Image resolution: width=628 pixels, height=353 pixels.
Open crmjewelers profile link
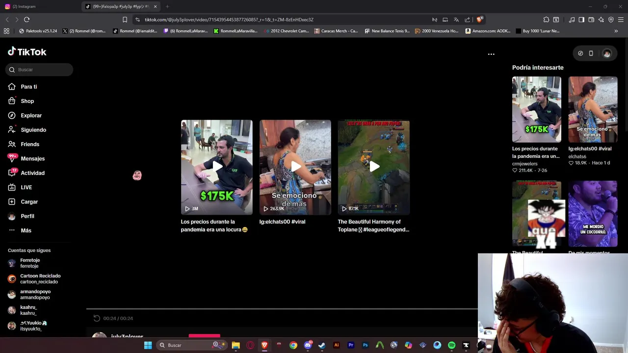click(525, 164)
